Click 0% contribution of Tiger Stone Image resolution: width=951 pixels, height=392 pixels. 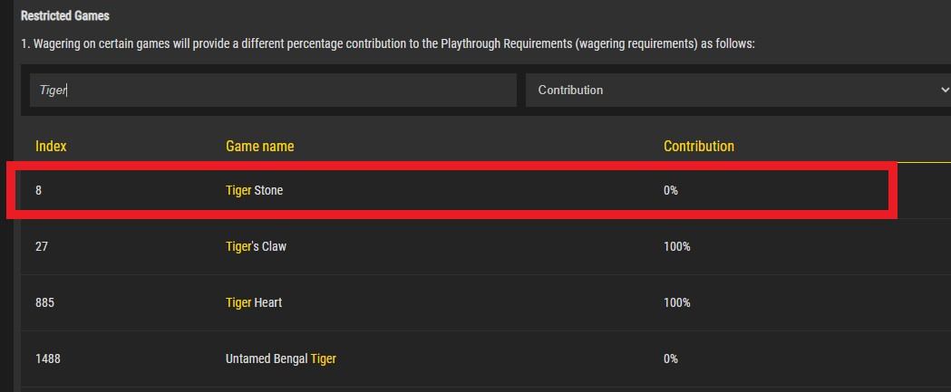[x=670, y=190]
